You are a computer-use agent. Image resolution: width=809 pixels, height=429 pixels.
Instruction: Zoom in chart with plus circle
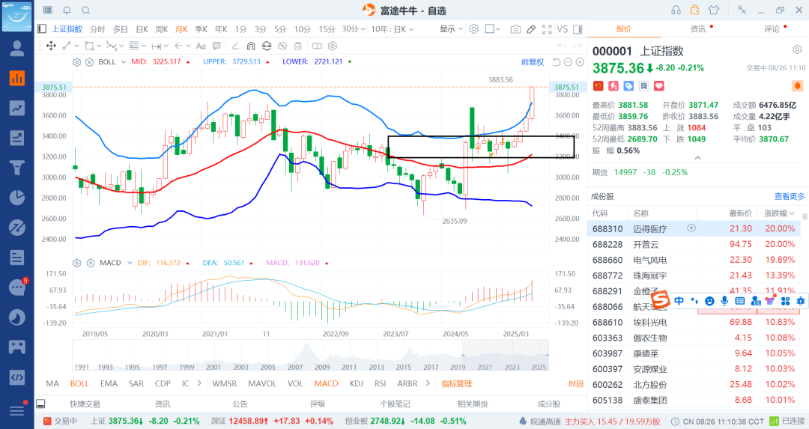[x=580, y=62]
